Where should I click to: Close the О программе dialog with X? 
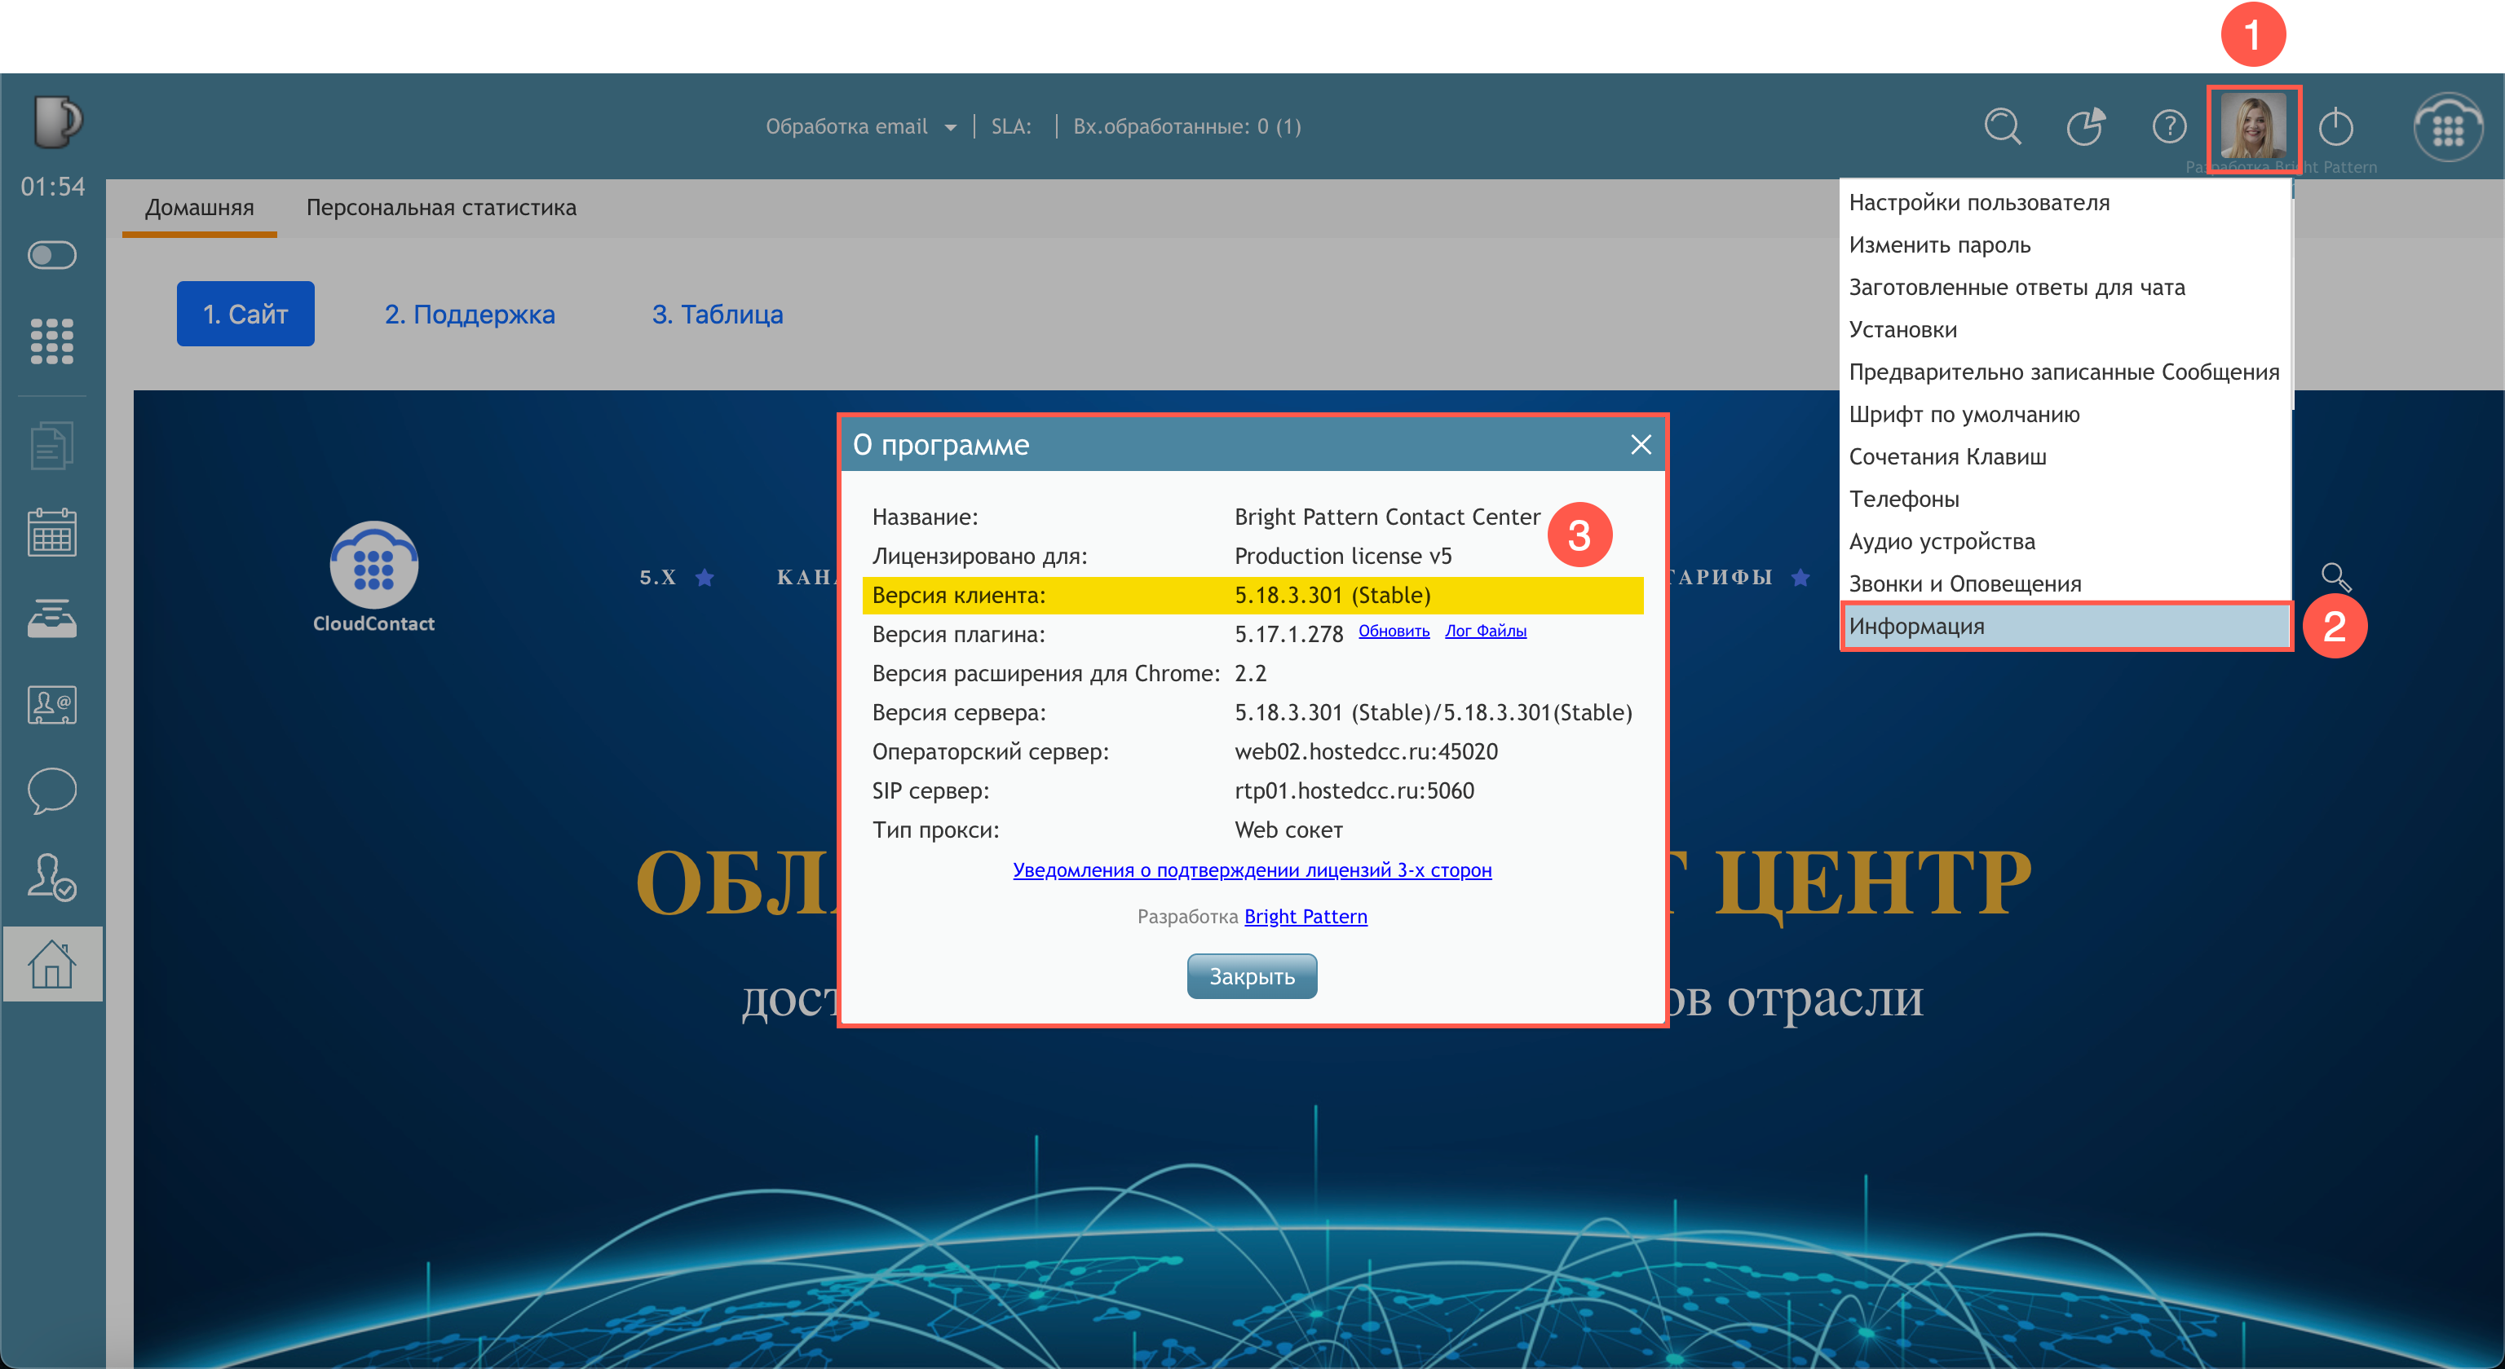click(1641, 445)
